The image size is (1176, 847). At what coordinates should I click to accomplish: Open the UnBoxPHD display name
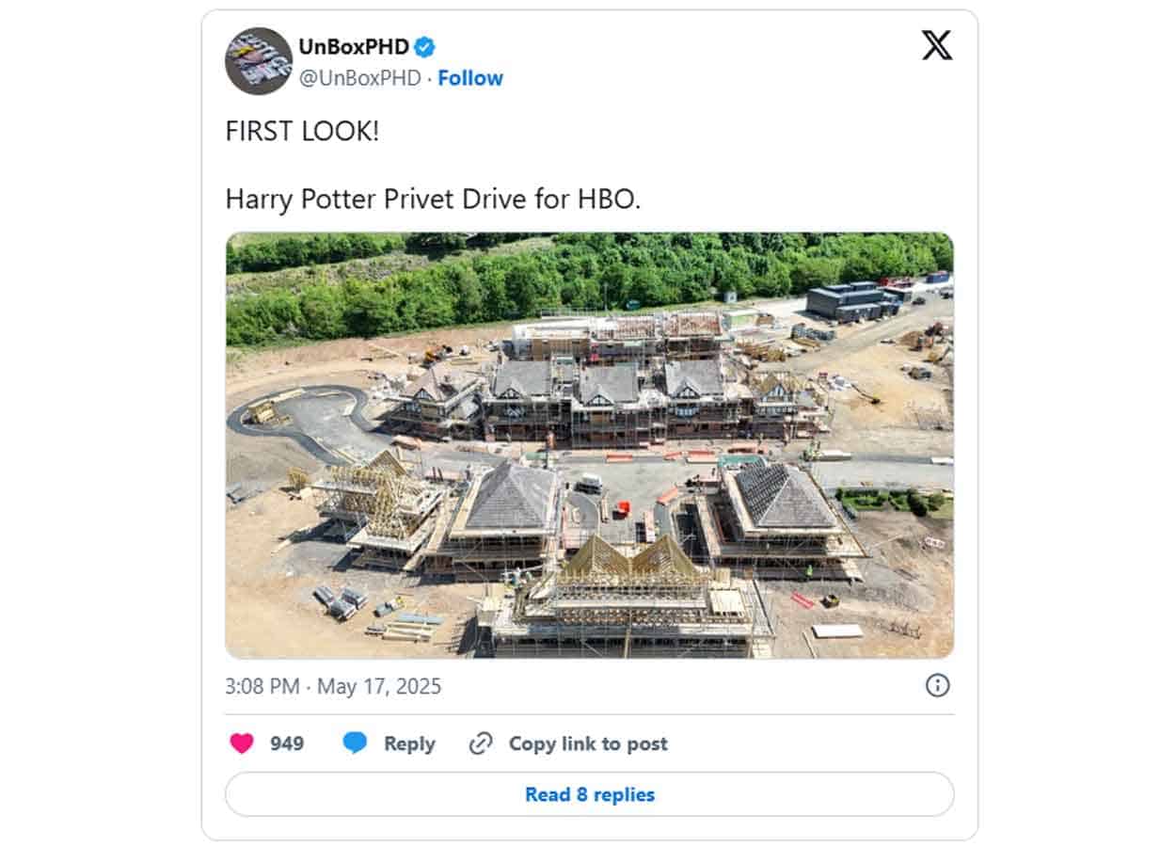[x=354, y=47]
